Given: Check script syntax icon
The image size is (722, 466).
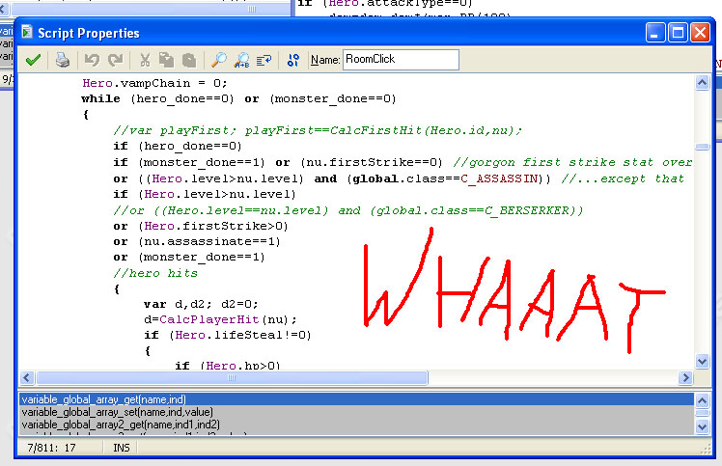Looking at the screenshot, I should point(292,60).
